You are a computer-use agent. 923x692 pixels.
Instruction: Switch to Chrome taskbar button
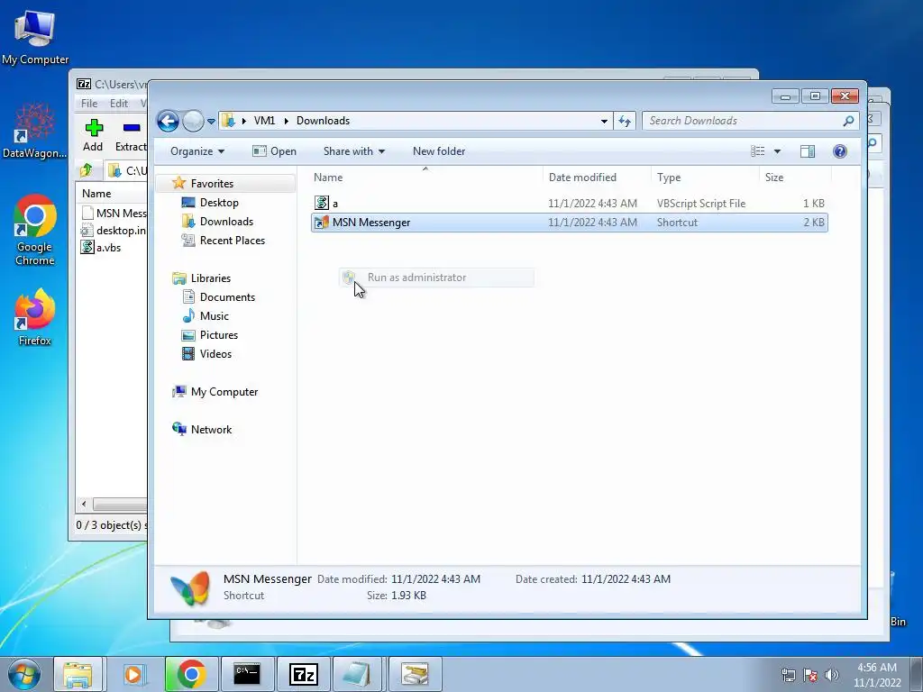(x=191, y=674)
